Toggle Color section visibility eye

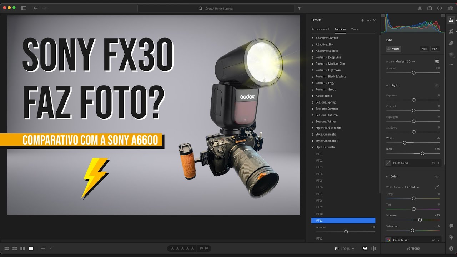click(x=437, y=177)
